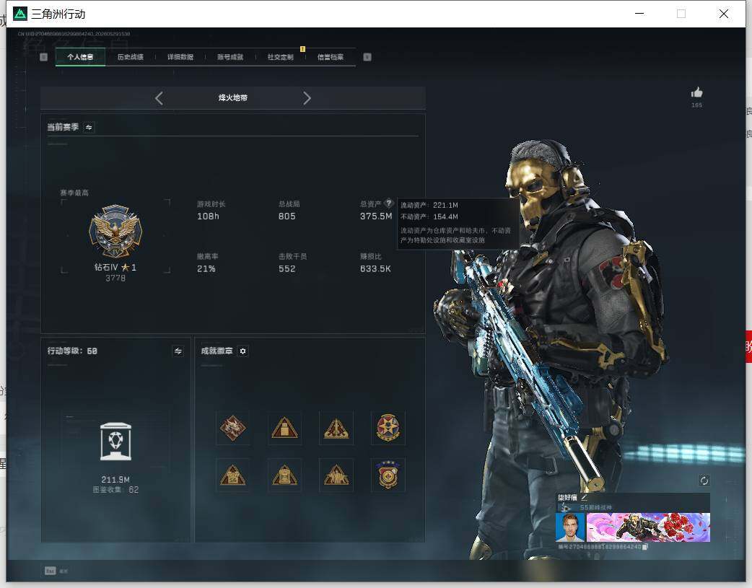Click the 图鉴收集: 62 text

click(x=115, y=490)
